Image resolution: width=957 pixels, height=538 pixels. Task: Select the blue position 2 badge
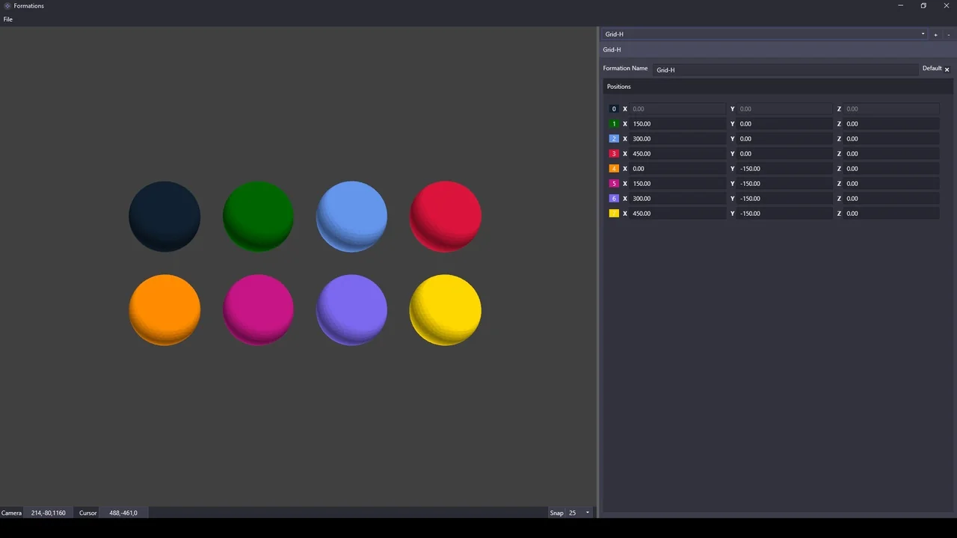point(614,138)
